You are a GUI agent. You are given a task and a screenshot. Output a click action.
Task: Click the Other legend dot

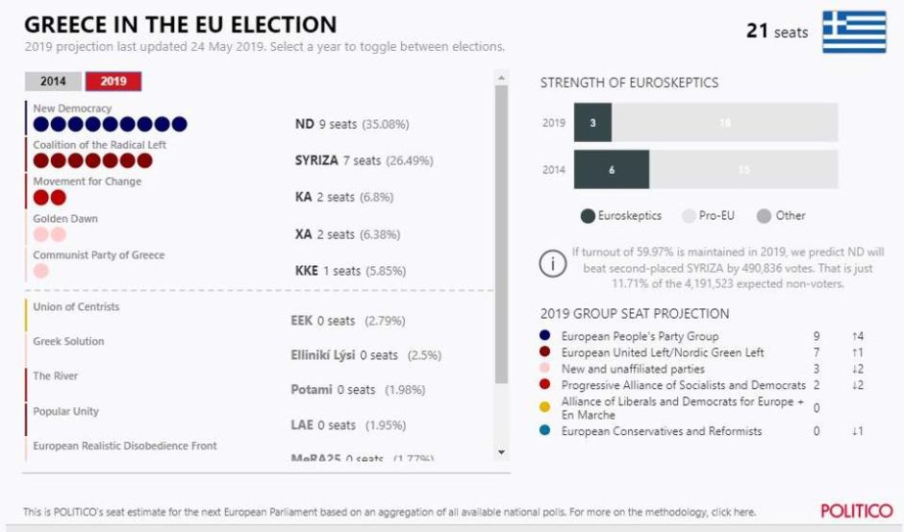pos(764,216)
